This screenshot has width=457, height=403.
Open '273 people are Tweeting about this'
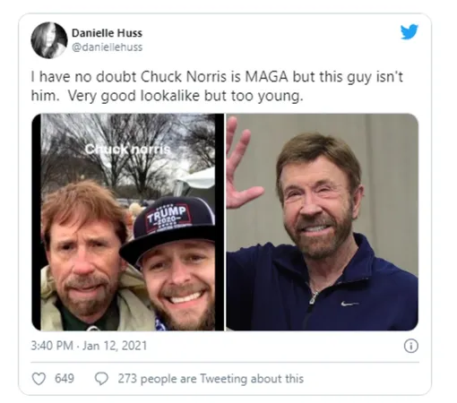pyautogui.click(x=211, y=379)
